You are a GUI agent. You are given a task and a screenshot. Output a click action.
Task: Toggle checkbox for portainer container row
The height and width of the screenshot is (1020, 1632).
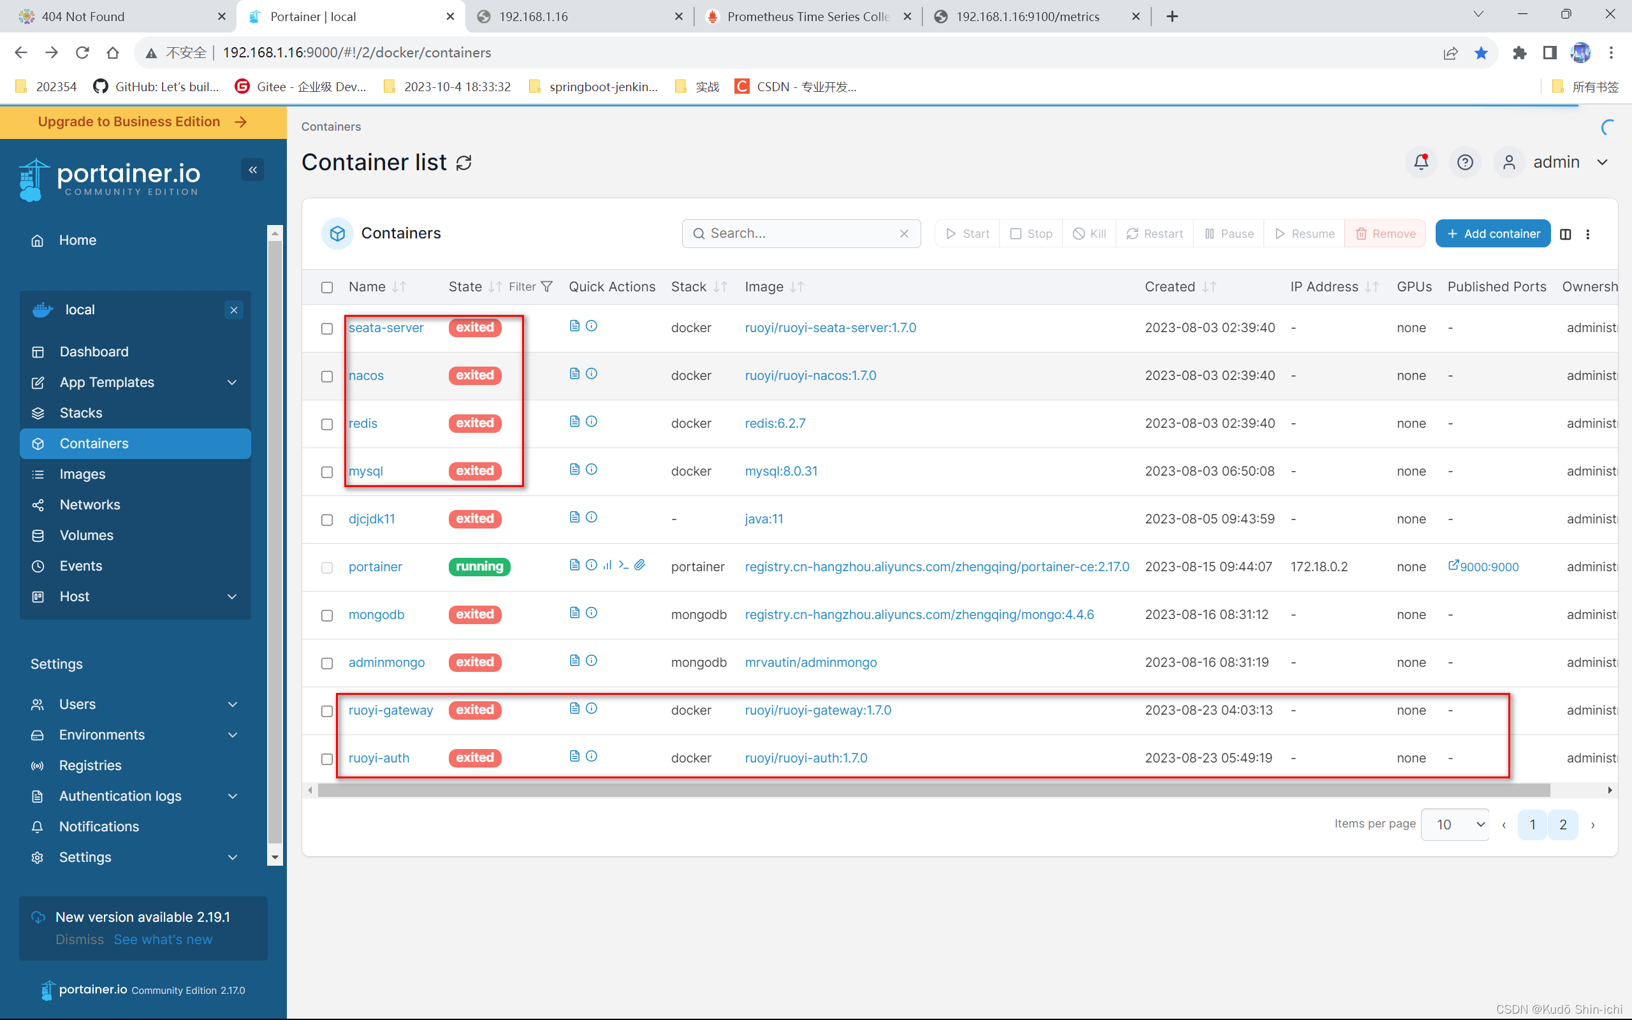pos(326,567)
